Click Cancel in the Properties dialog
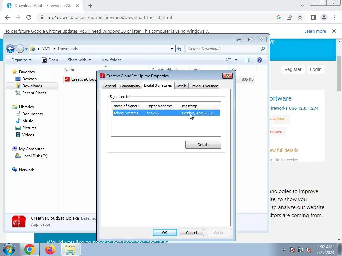The width and height of the screenshot is (342, 256). click(x=191, y=232)
